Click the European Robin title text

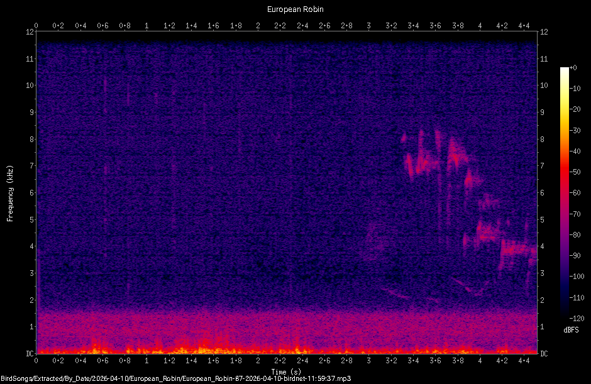pyautogui.click(x=294, y=9)
